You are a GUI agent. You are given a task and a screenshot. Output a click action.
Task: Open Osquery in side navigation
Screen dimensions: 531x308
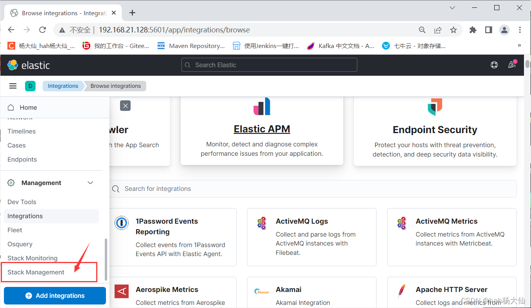pos(20,244)
